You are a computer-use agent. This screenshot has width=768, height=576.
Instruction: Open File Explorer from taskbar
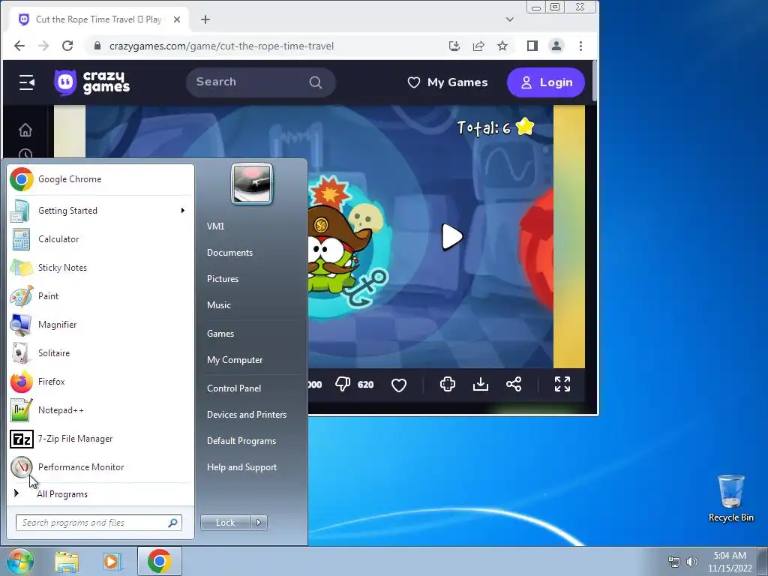(x=67, y=562)
